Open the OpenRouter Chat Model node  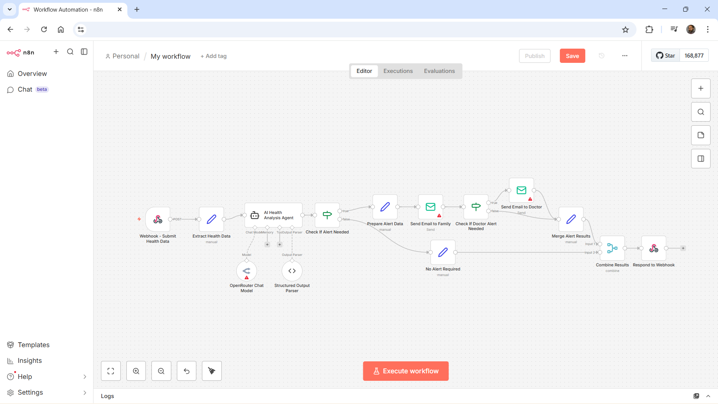[246, 270]
